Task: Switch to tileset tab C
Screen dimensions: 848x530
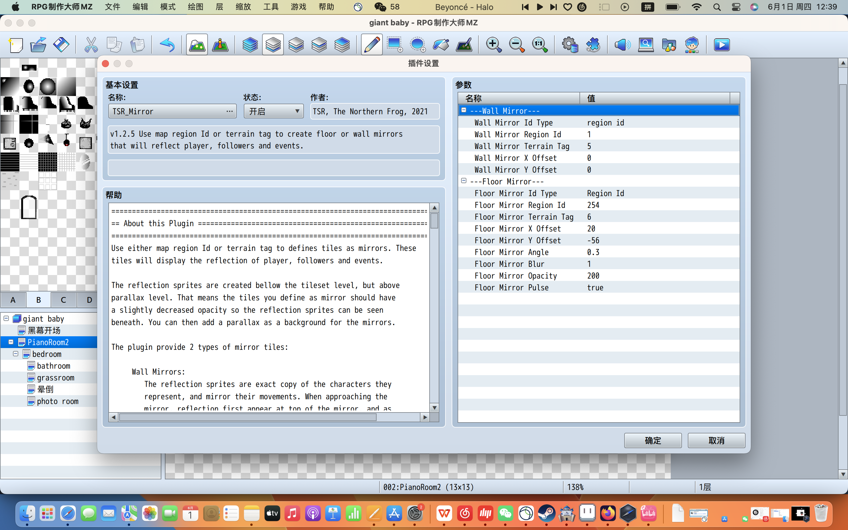Action: pos(63,300)
